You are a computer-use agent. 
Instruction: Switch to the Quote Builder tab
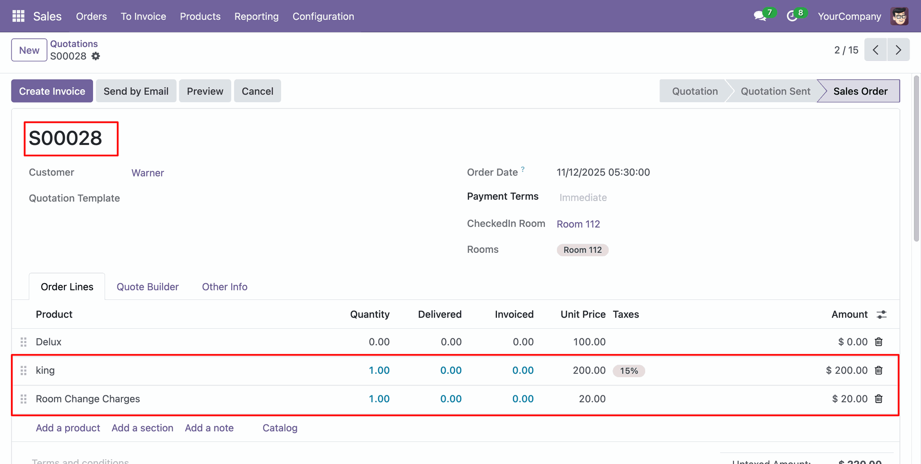pyautogui.click(x=147, y=287)
